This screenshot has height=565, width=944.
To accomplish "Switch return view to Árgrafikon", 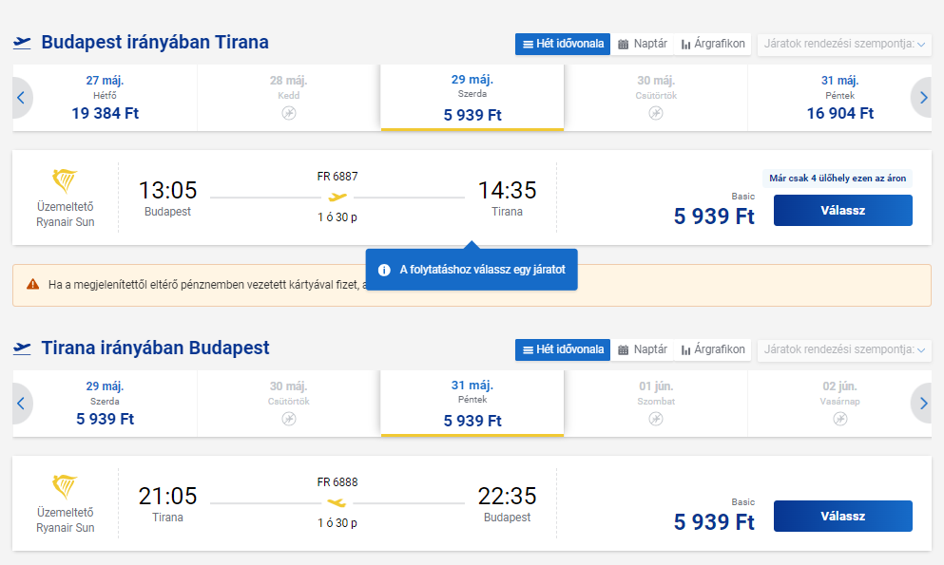I will coord(713,349).
